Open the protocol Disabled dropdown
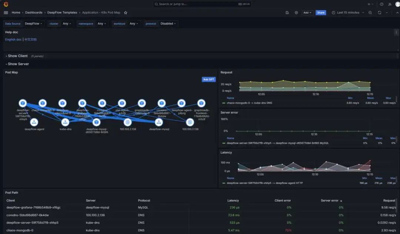400x234 pixels. (x=168, y=23)
